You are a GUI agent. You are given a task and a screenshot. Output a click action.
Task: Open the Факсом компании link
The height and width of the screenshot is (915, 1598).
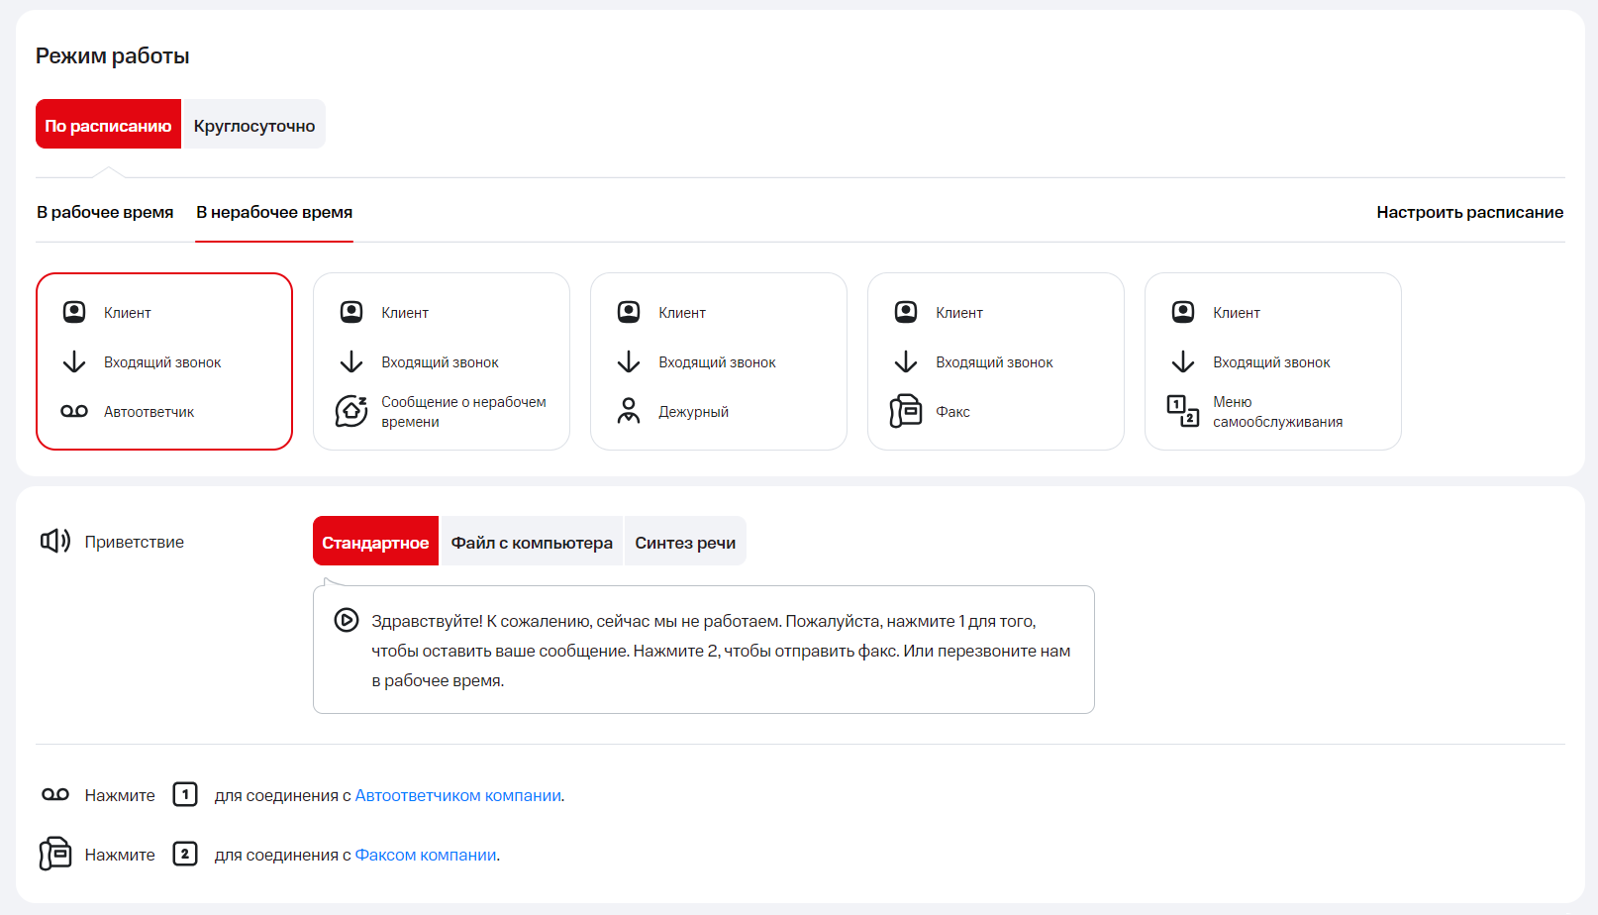[x=426, y=855]
